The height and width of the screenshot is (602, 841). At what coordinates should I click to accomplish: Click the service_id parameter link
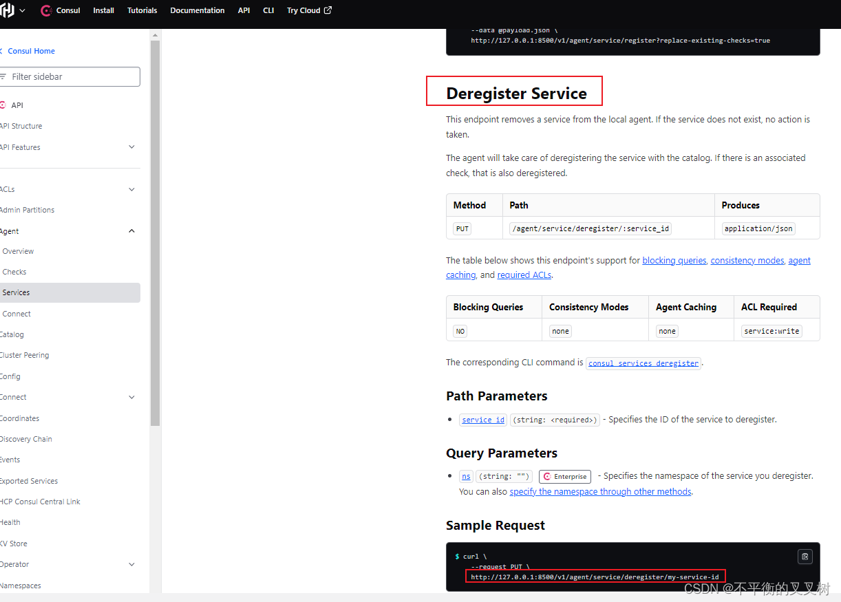tap(483, 420)
